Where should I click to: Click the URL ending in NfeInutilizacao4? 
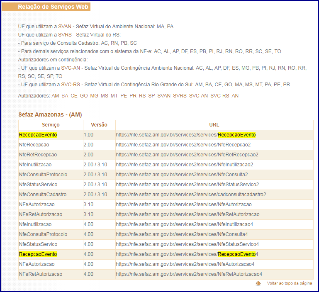point(185,224)
